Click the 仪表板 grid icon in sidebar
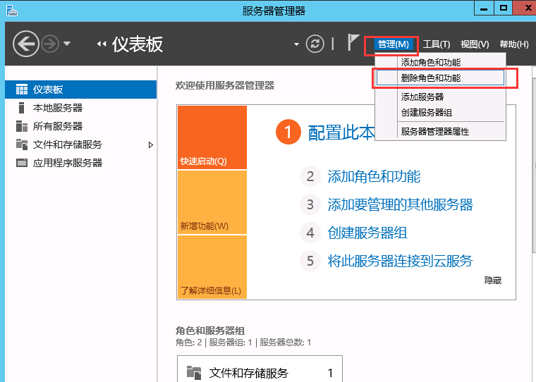536x382 pixels. (x=21, y=90)
